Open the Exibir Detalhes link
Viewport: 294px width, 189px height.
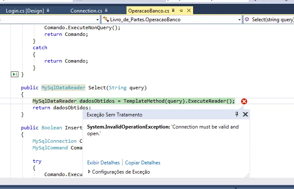(103, 163)
